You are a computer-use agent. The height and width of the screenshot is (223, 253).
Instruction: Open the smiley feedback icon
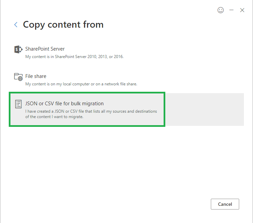click(x=221, y=10)
